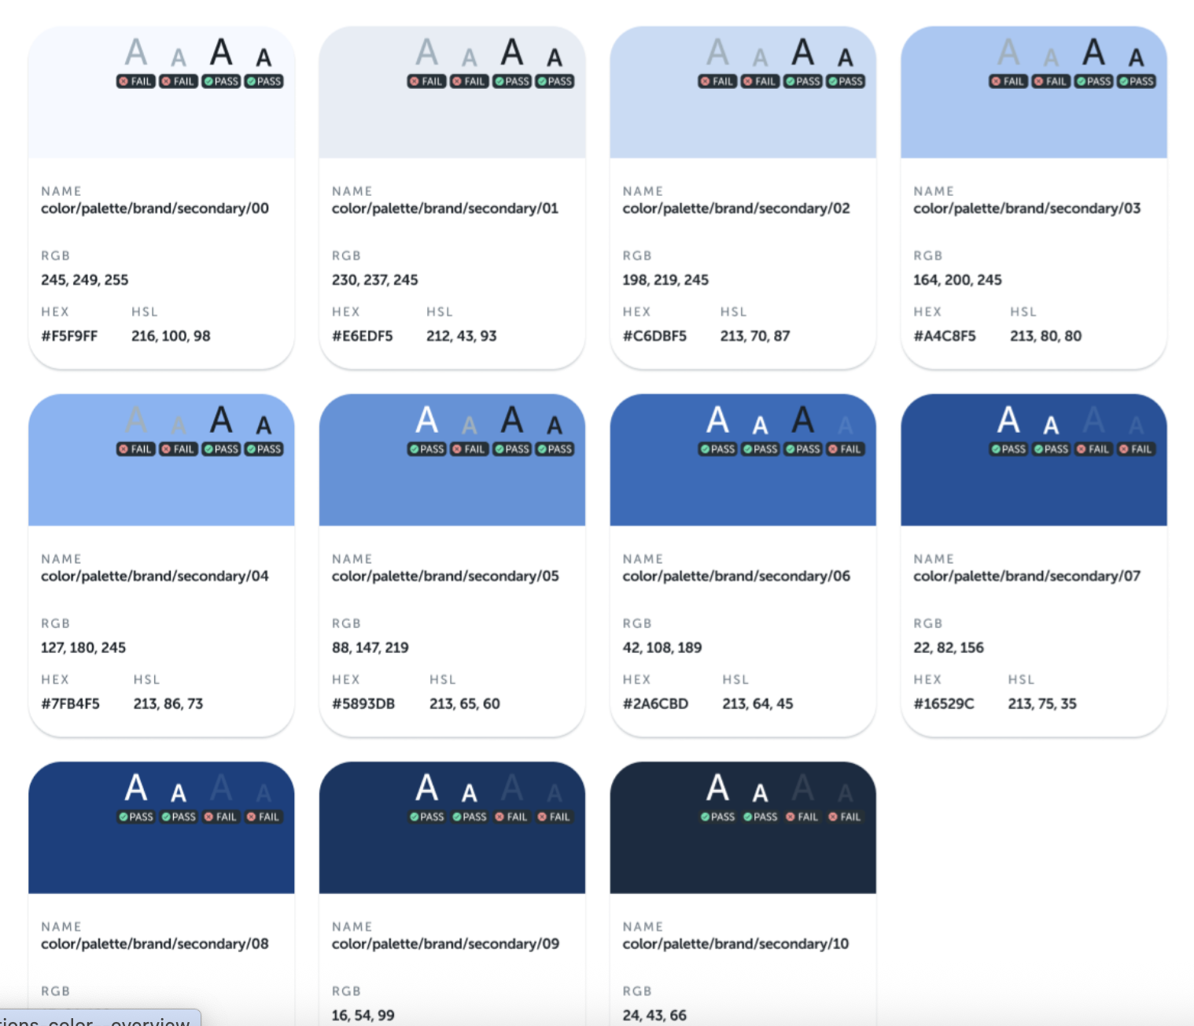Click the hex value #2A6CBD
Image resolution: width=1194 pixels, height=1026 pixels.
(655, 703)
